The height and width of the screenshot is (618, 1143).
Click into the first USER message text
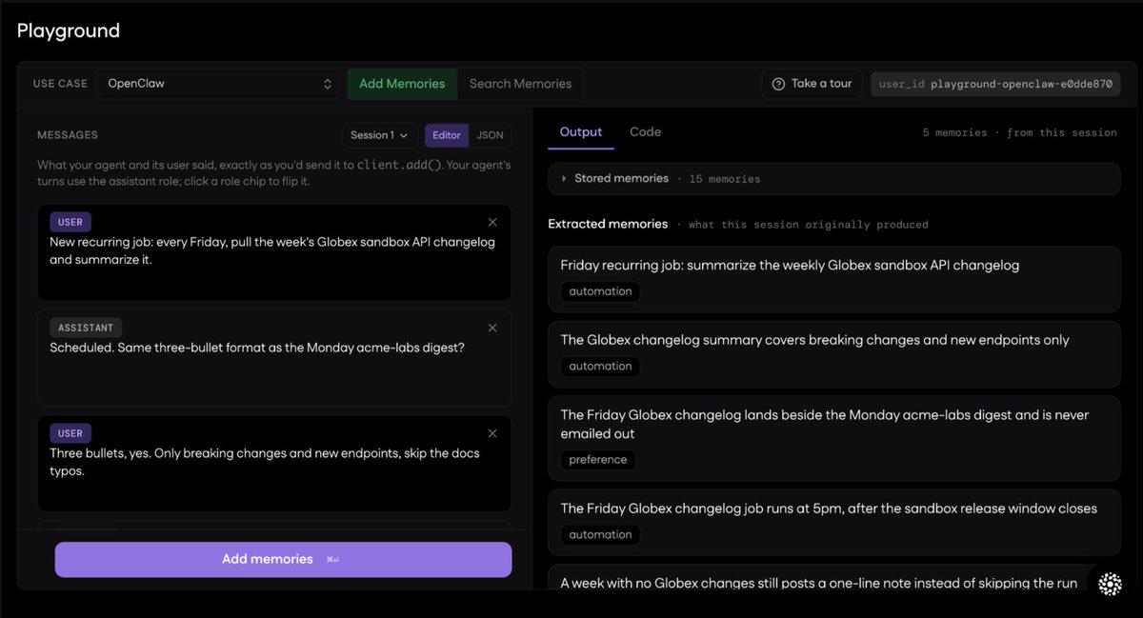[272, 250]
